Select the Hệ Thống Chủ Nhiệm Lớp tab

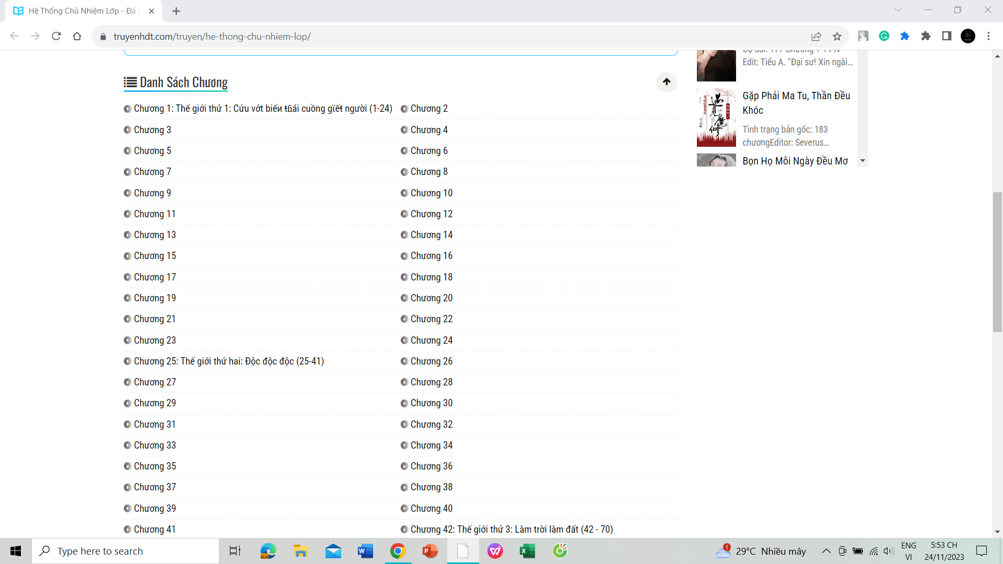tap(81, 11)
